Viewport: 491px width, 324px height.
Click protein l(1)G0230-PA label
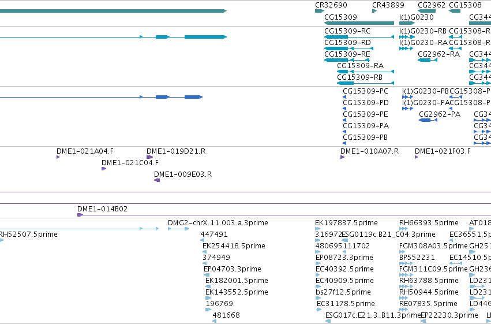pyautogui.click(x=426, y=103)
